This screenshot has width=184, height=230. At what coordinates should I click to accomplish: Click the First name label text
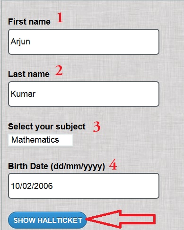click(x=29, y=22)
